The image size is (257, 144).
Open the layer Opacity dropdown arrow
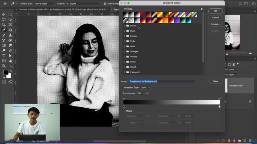[x=237, y=70]
